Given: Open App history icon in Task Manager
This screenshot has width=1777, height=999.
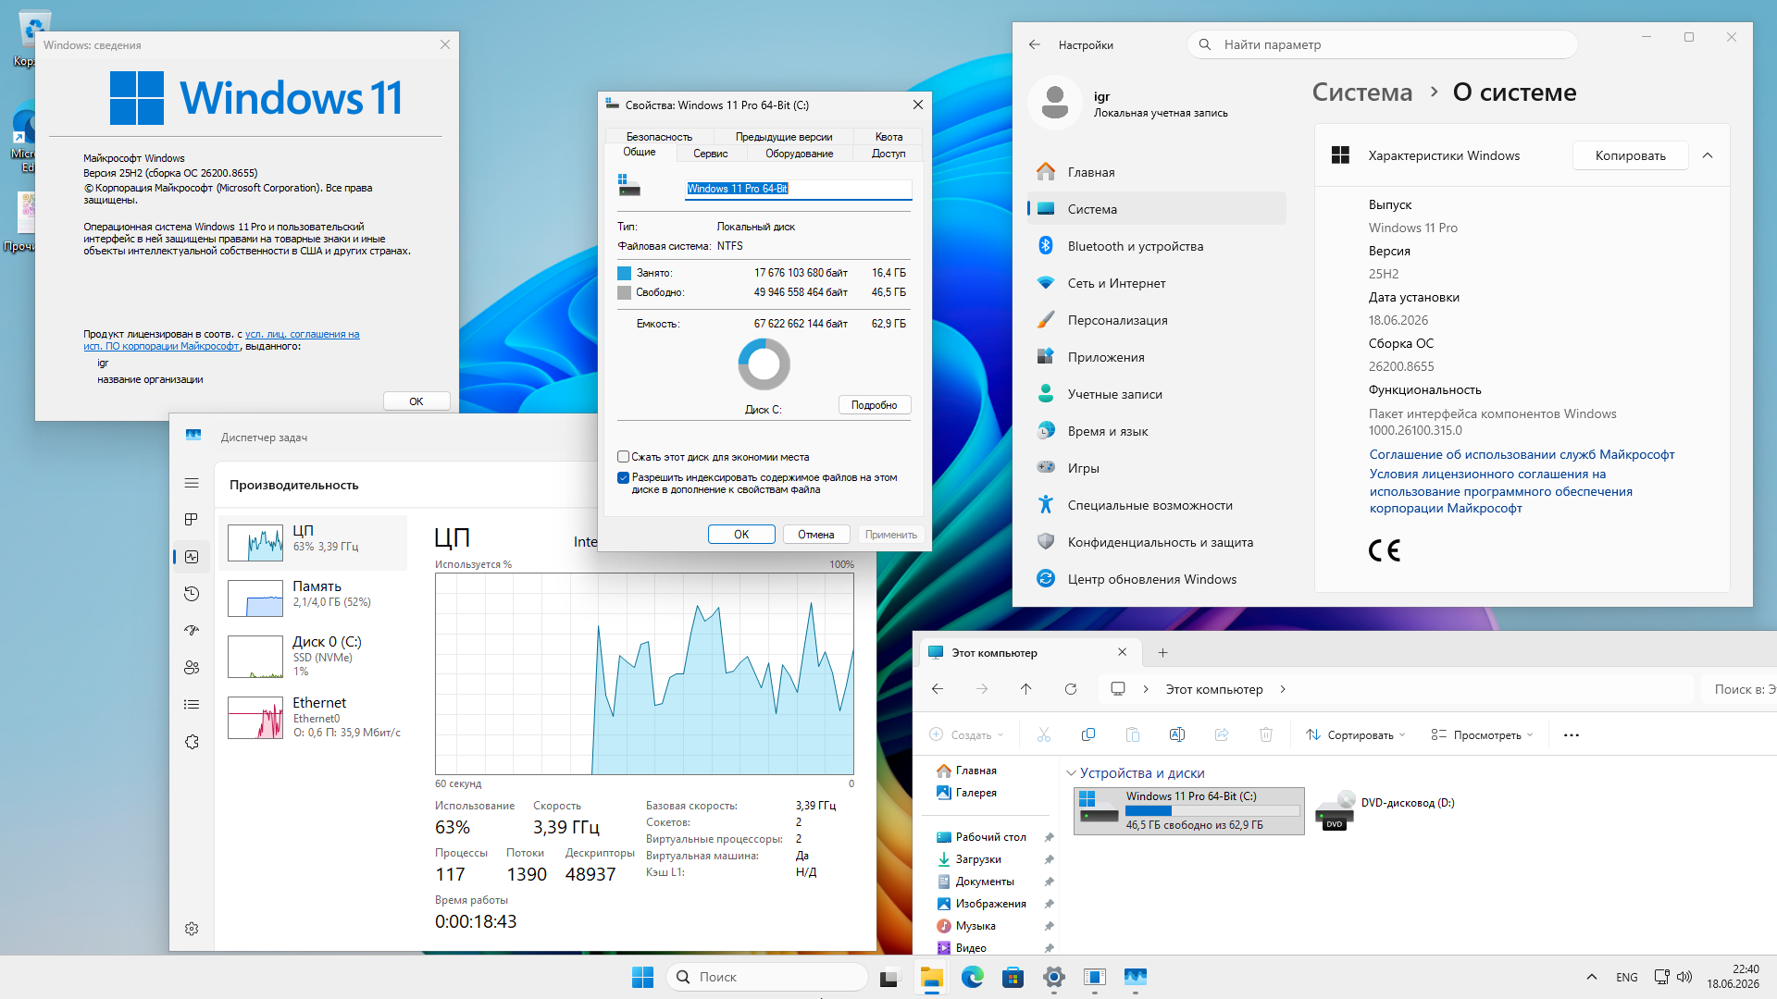Looking at the screenshot, I should click(x=192, y=594).
